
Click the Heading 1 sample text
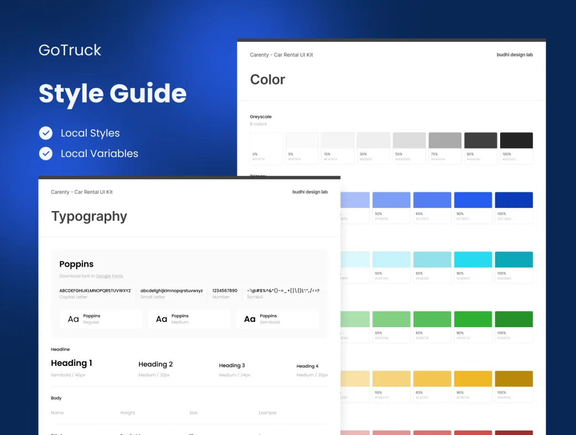(71, 363)
